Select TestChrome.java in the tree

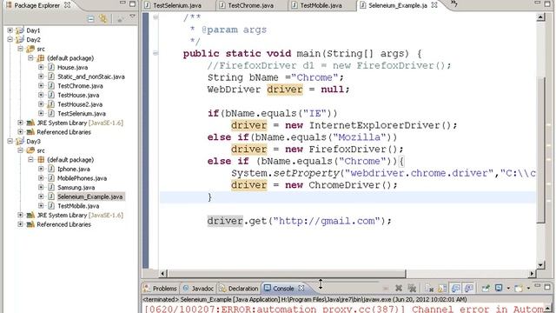click(80, 86)
